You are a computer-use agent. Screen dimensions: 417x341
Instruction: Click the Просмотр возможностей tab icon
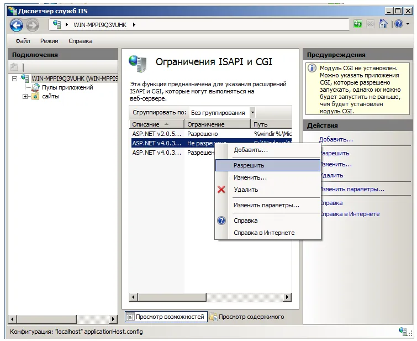130,317
